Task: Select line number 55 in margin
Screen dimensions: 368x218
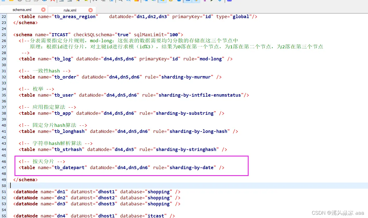Action: (x=4, y=216)
